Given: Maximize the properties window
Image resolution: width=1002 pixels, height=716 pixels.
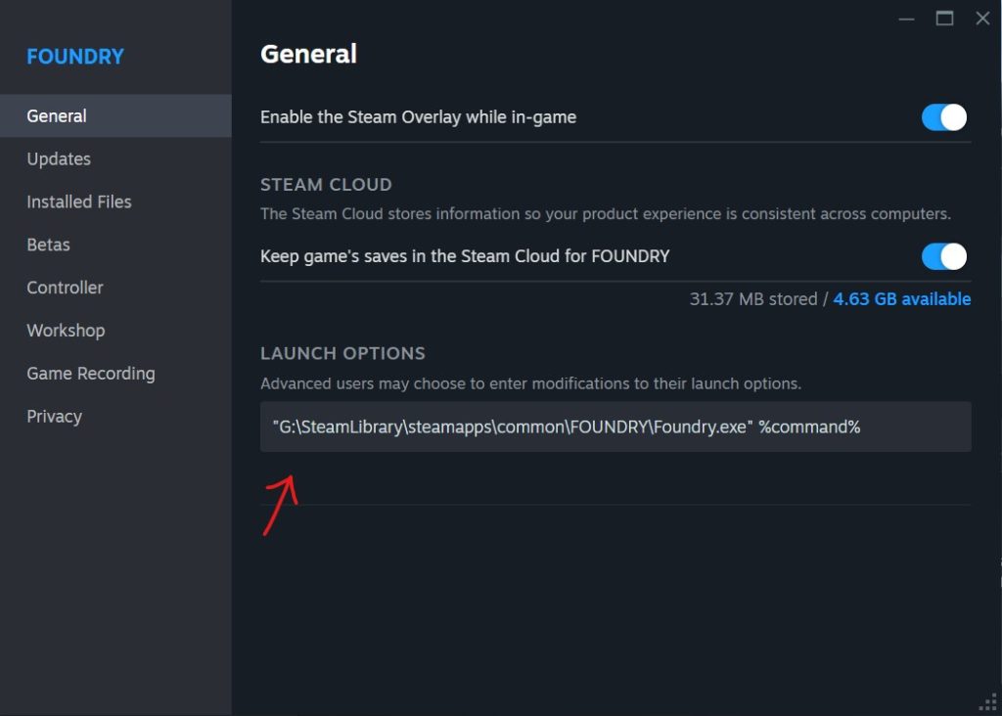Looking at the screenshot, I should 943,18.
